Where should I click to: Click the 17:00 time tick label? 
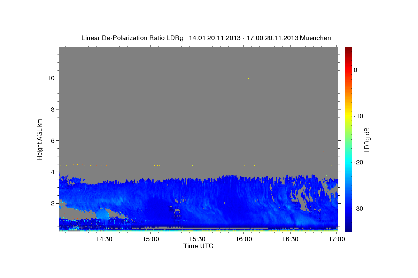(337, 239)
